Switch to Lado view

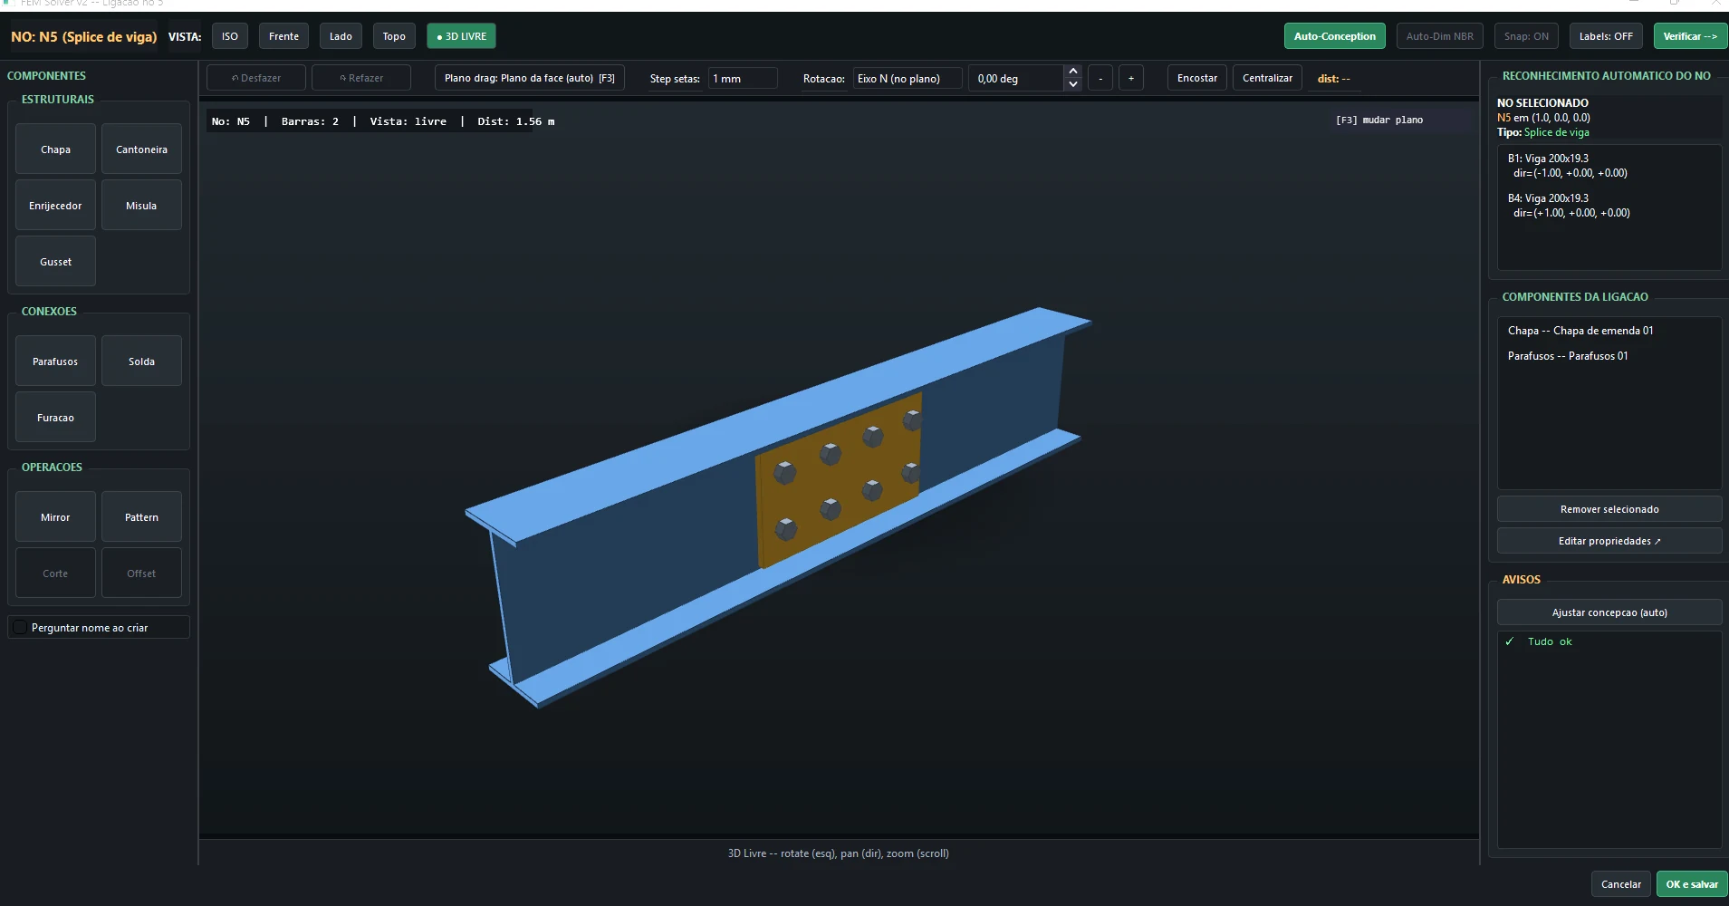tap(341, 36)
